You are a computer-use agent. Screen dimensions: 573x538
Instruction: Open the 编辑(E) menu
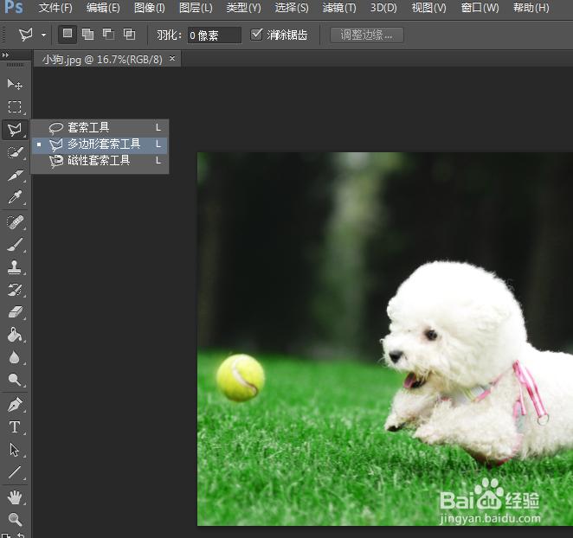coord(103,8)
